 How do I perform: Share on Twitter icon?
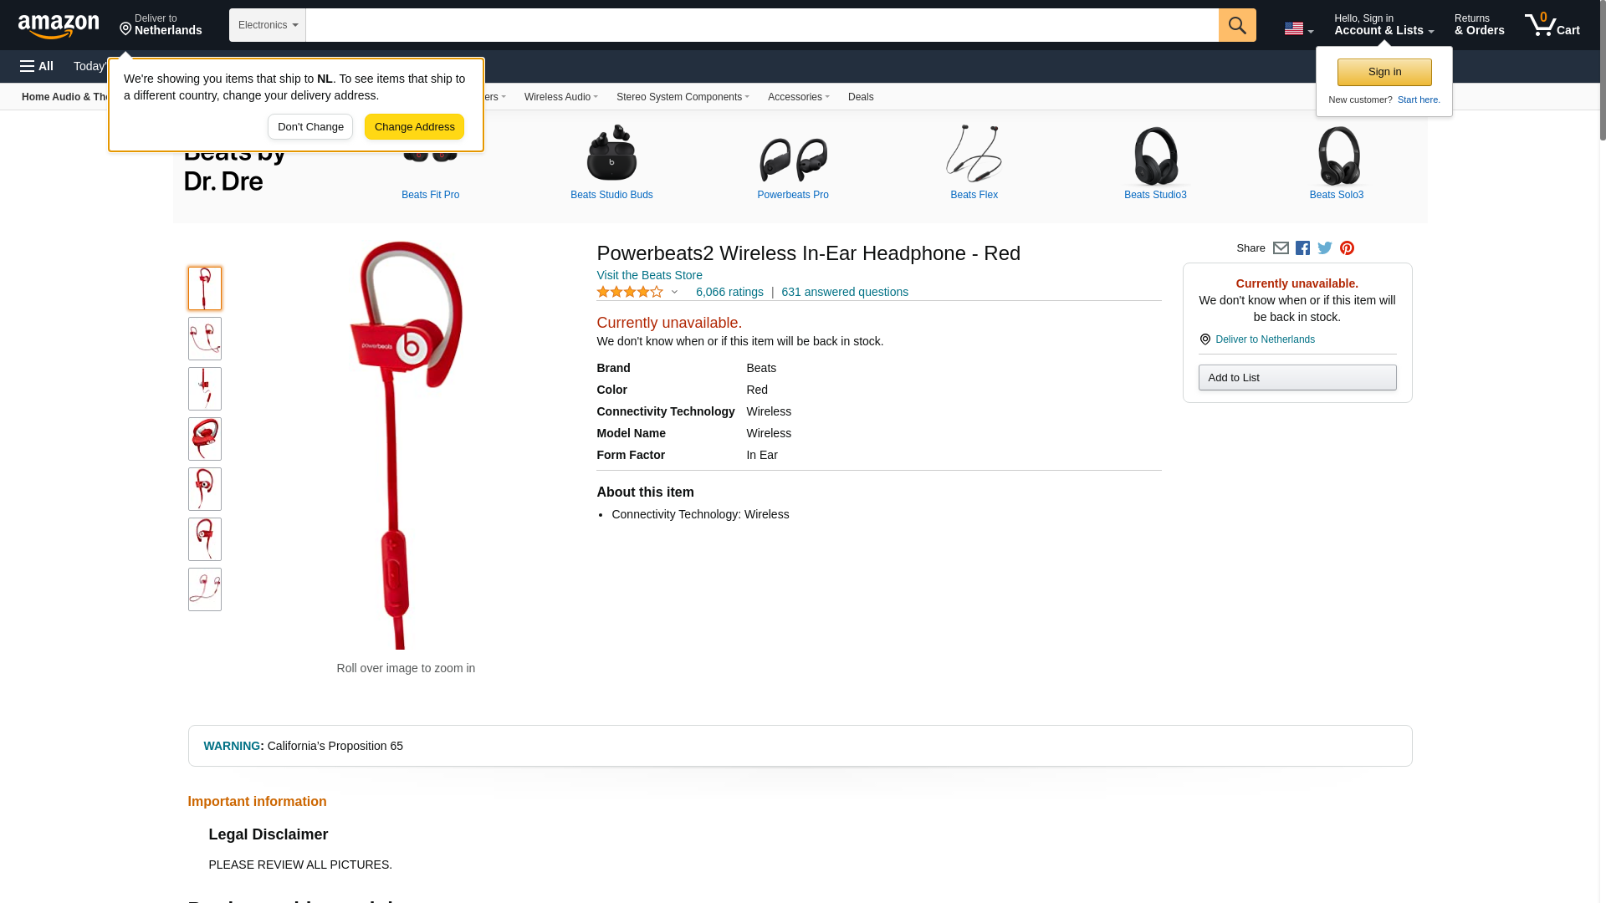click(1325, 248)
